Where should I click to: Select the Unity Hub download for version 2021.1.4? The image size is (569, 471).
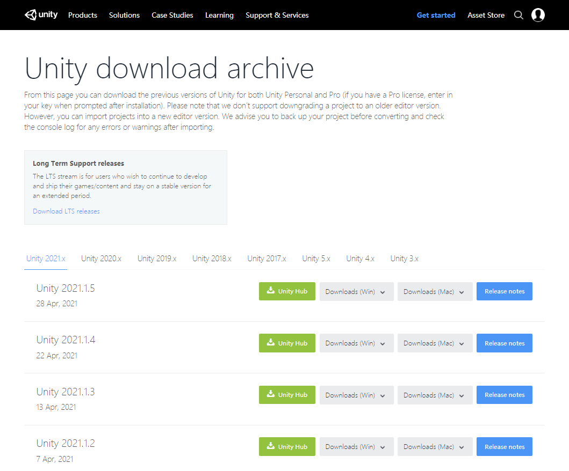click(x=287, y=343)
